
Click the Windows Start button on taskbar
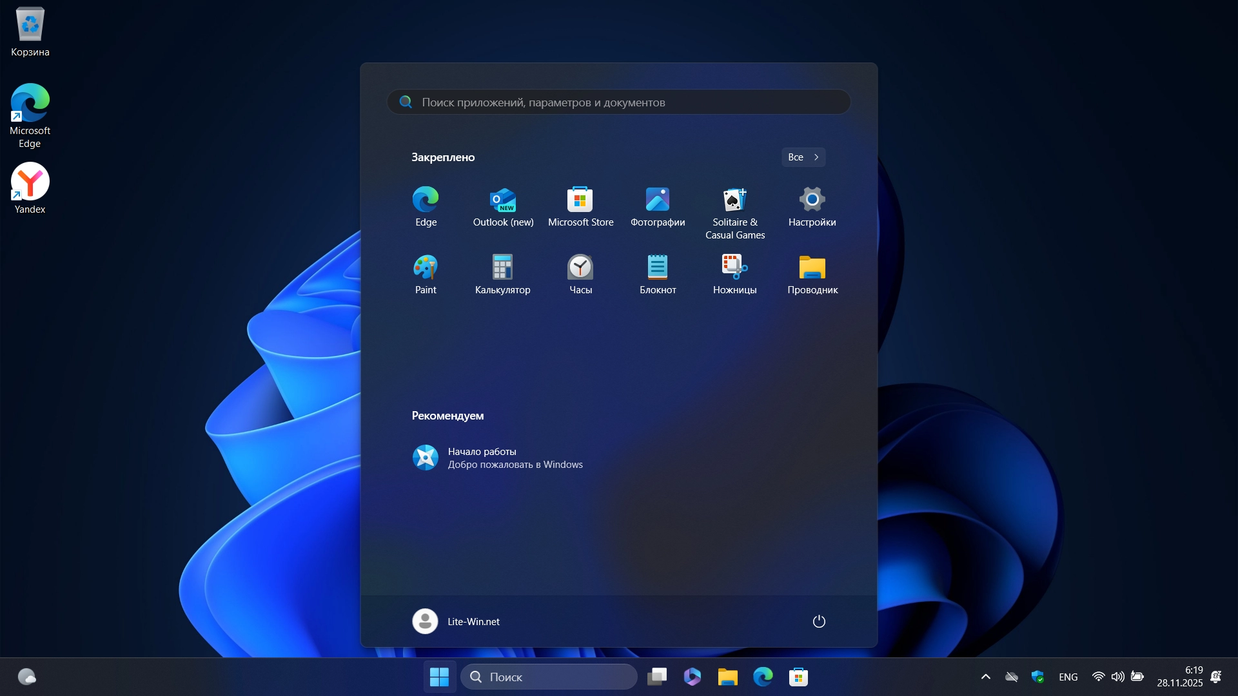tap(440, 677)
